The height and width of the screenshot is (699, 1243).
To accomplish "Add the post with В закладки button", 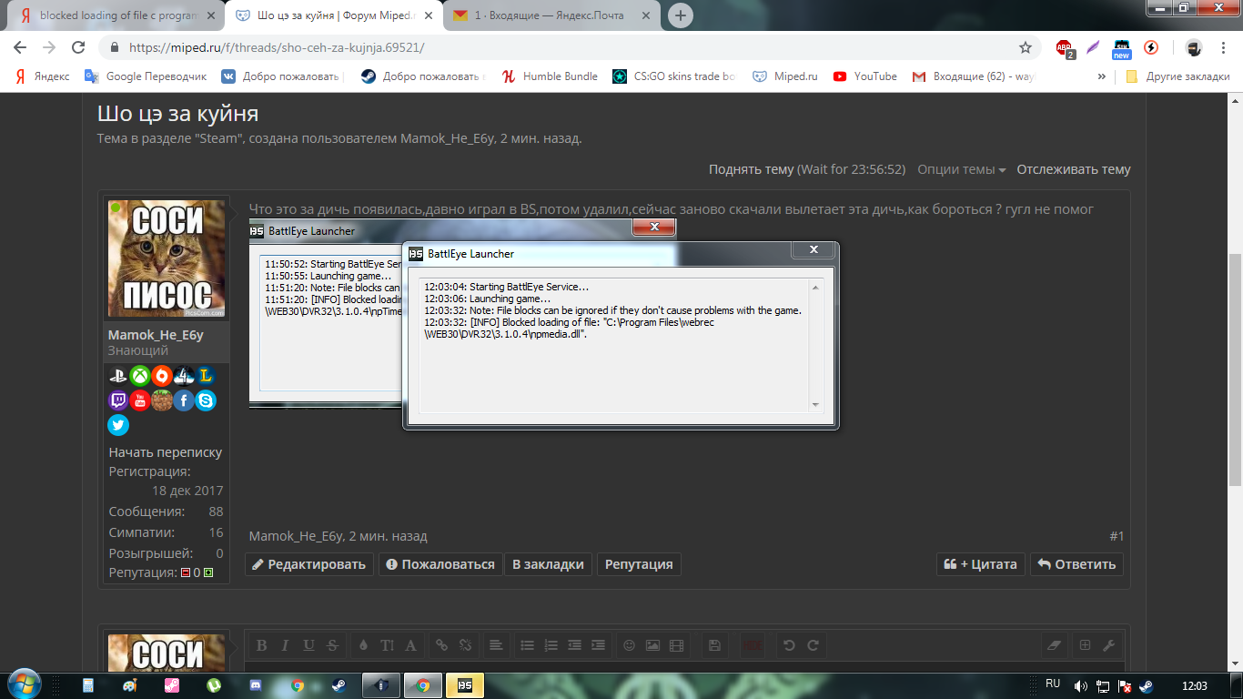I will click(x=548, y=564).
